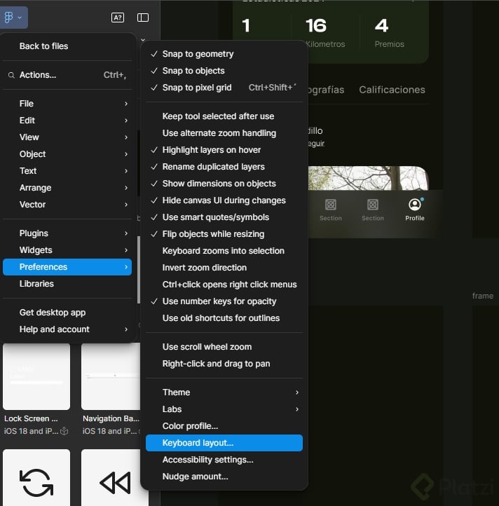The height and width of the screenshot is (506, 499).
Task: Expand the Object submenu
Action: [67, 154]
